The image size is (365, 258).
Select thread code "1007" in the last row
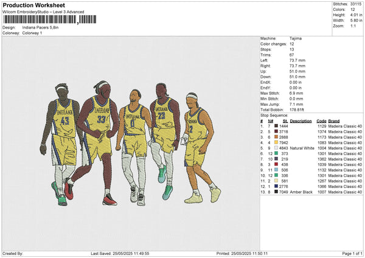[322, 192]
